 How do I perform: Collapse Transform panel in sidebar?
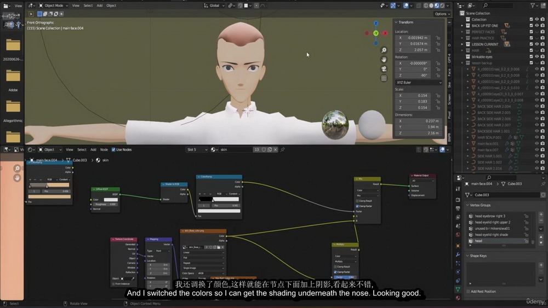click(x=396, y=22)
